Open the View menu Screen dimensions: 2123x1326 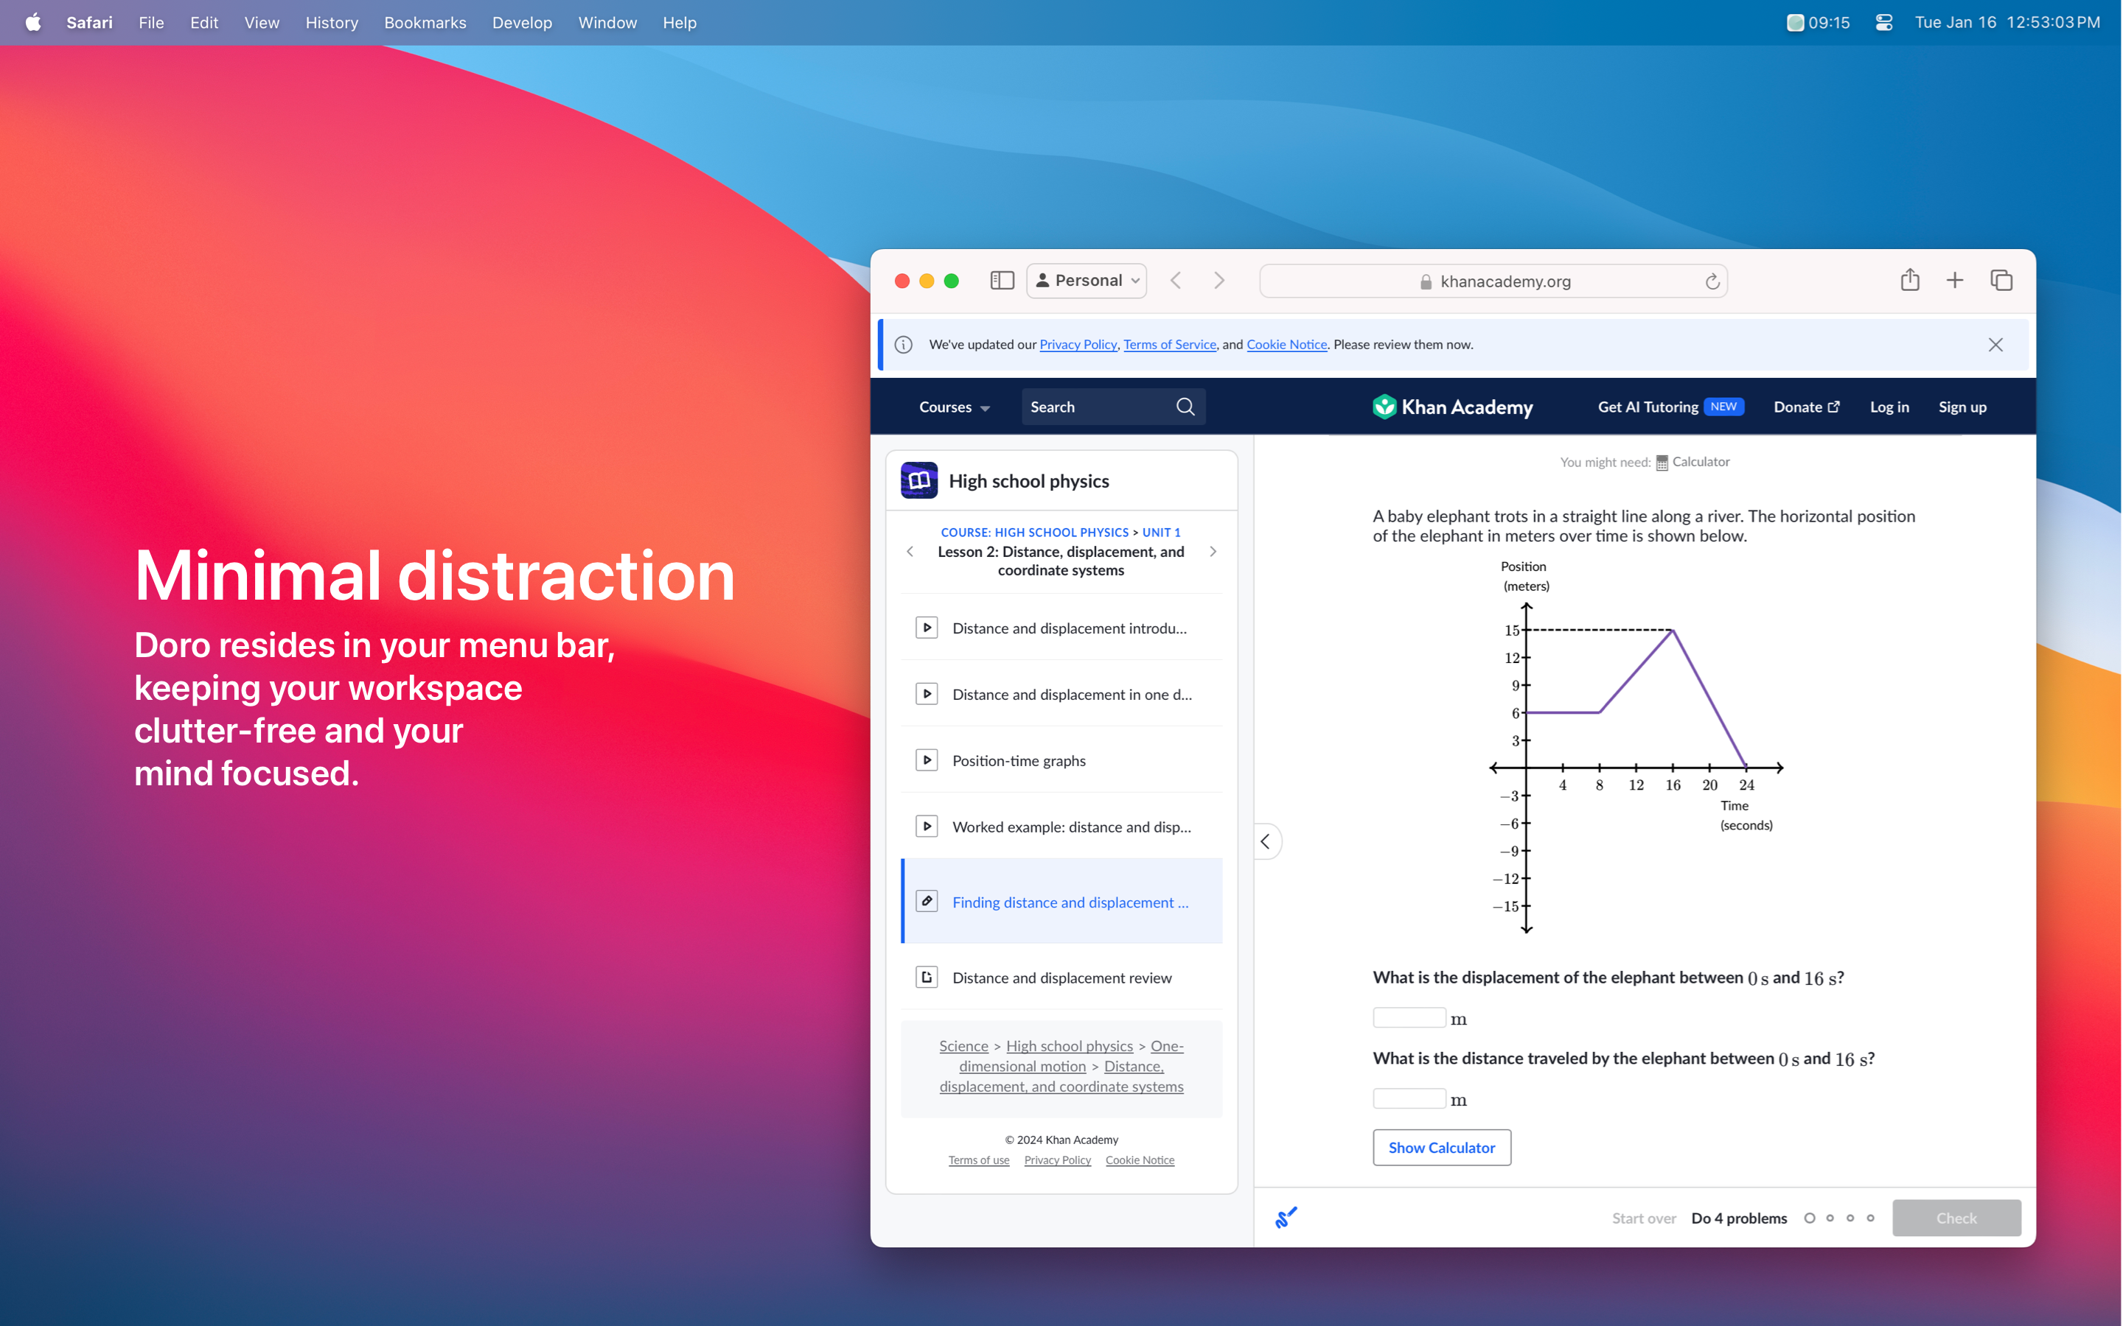pyautogui.click(x=262, y=22)
